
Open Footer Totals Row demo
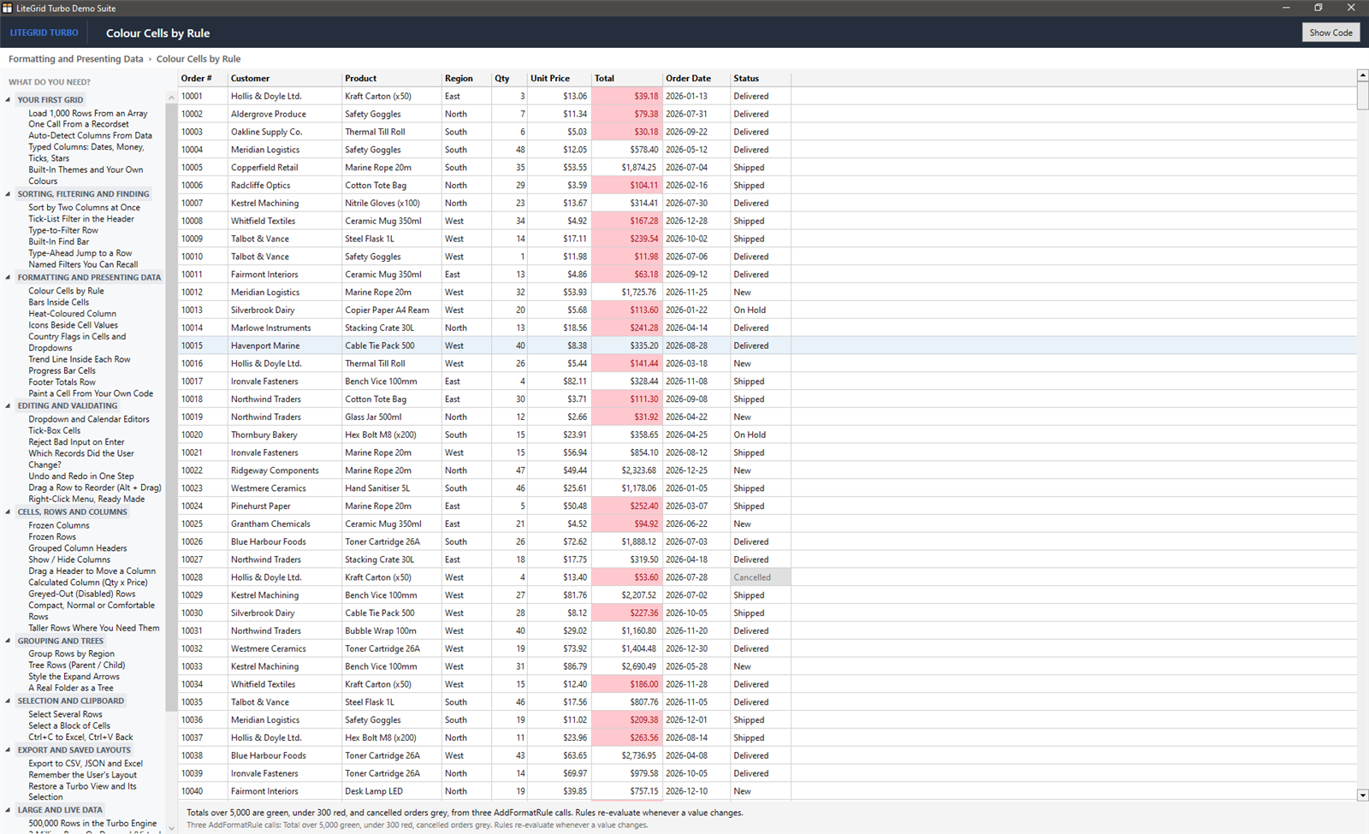pyautogui.click(x=62, y=382)
